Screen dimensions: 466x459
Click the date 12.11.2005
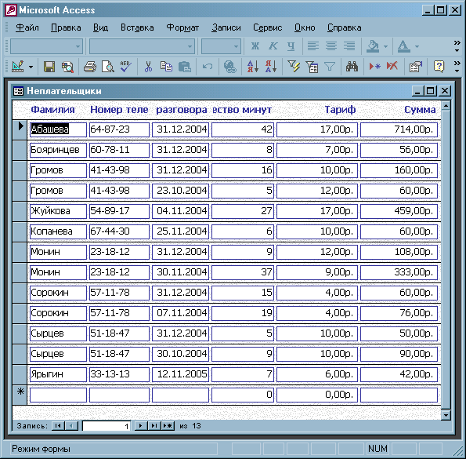[180, 374]
